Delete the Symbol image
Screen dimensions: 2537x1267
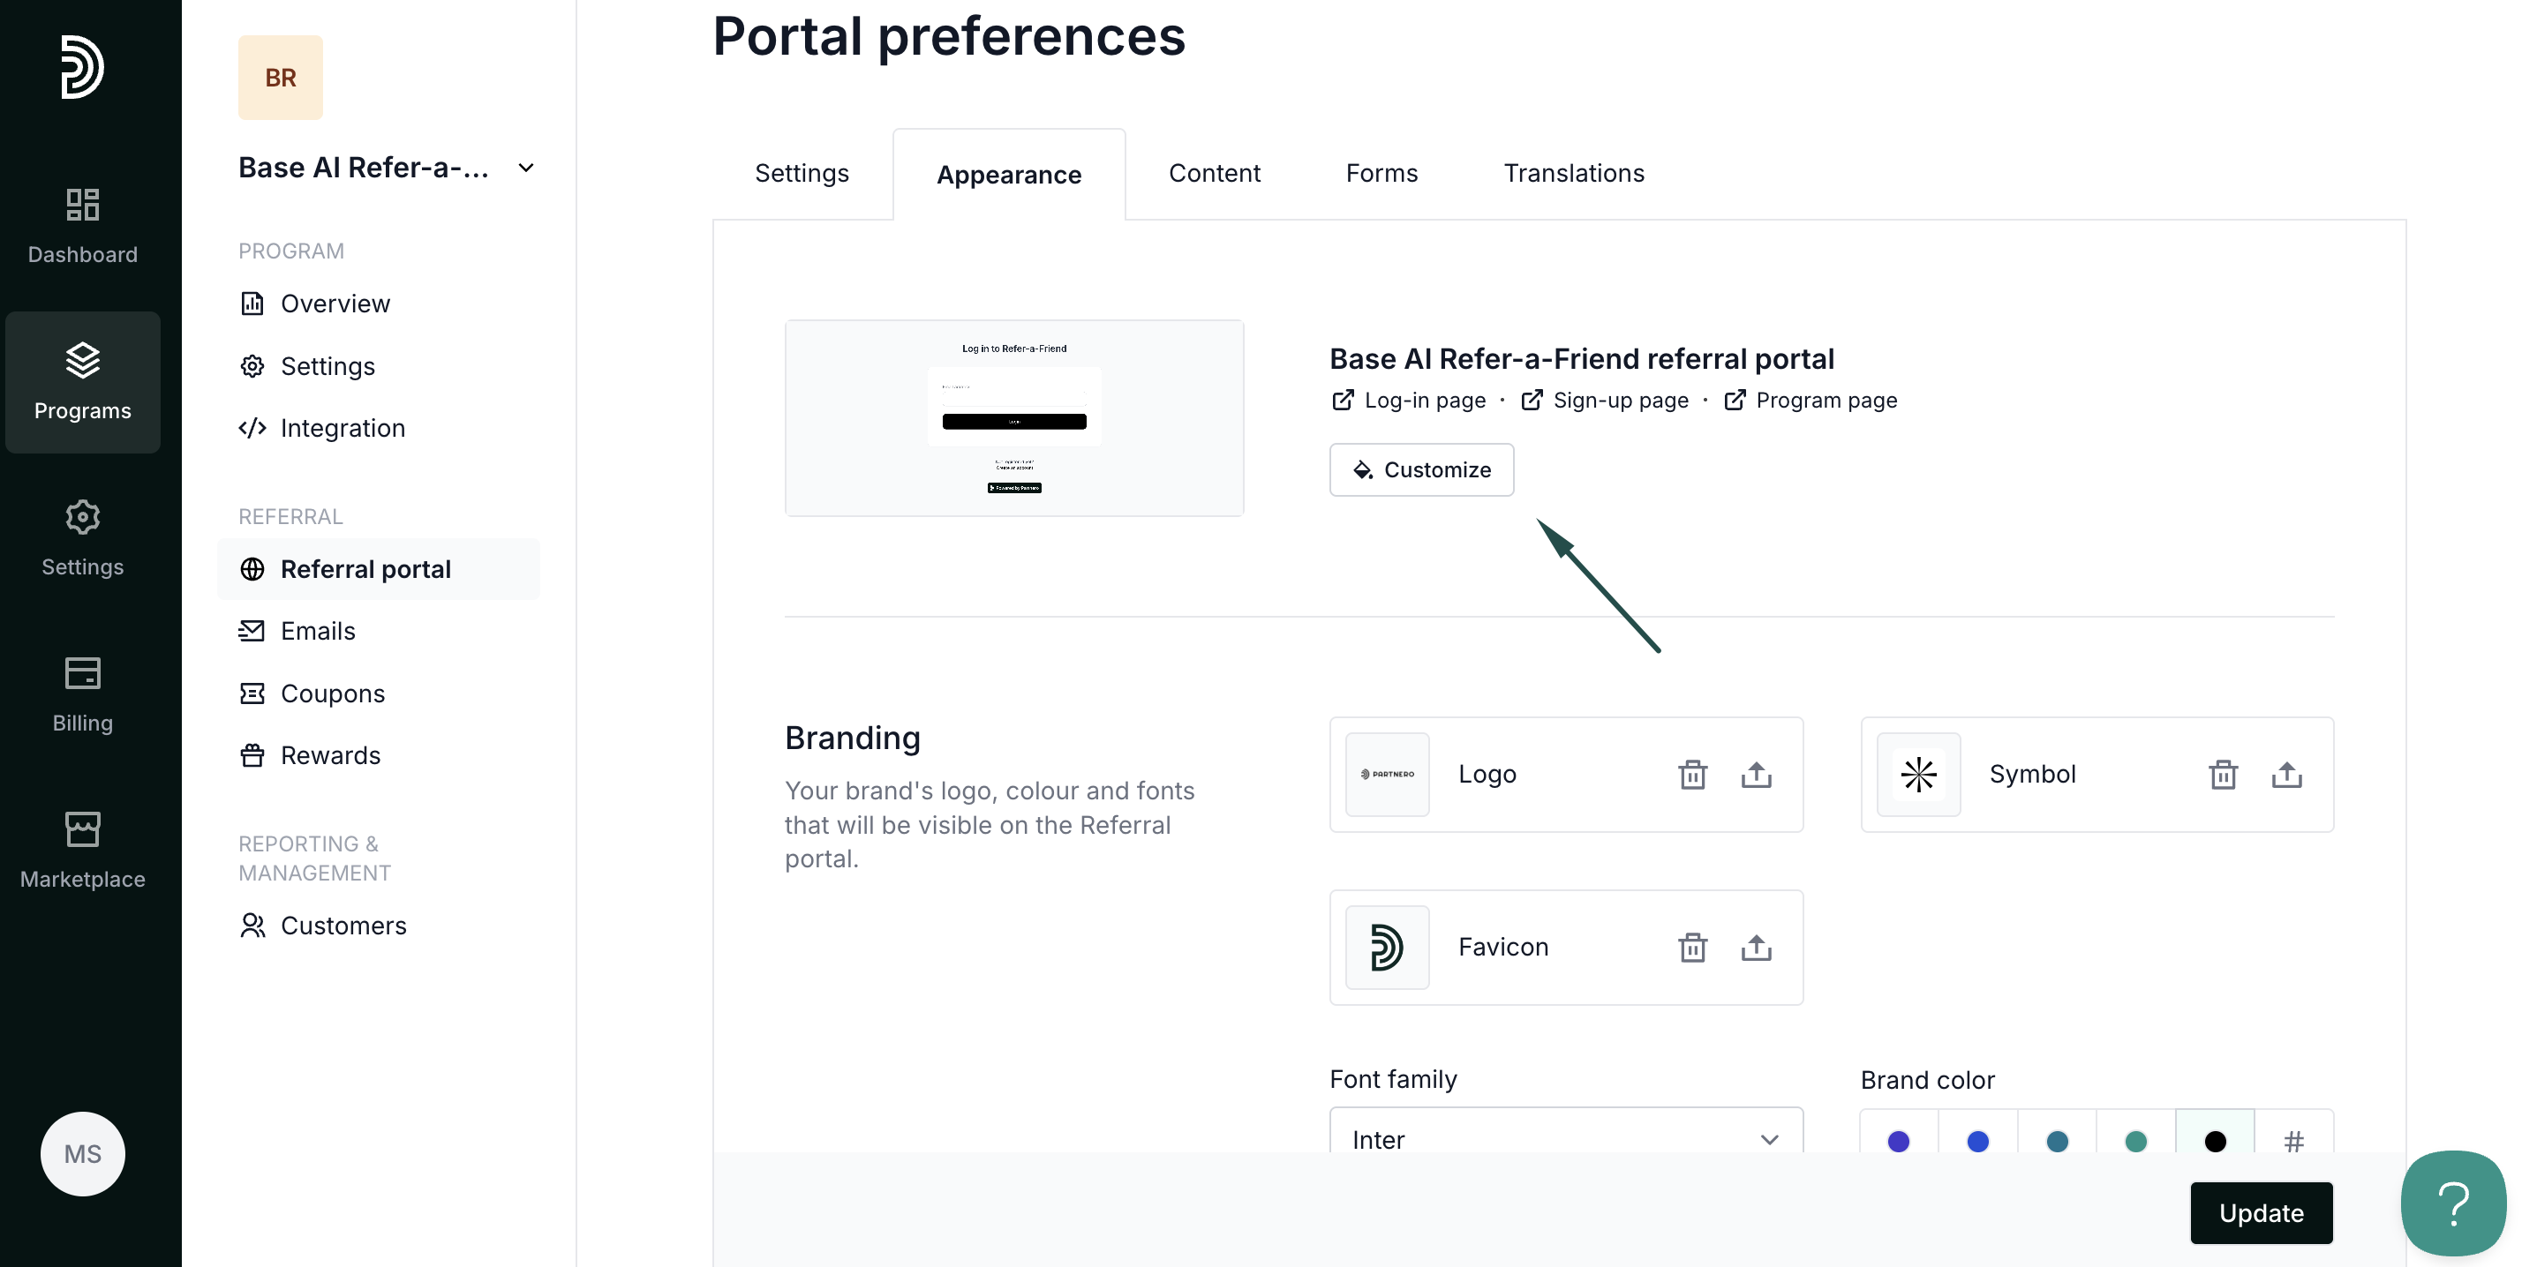coord(2223,775)
